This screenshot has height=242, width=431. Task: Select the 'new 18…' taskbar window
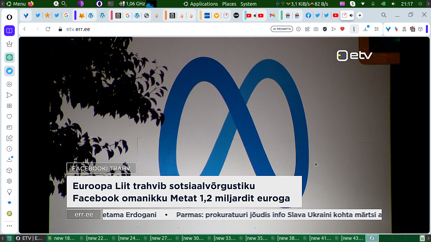pos(61,238)
